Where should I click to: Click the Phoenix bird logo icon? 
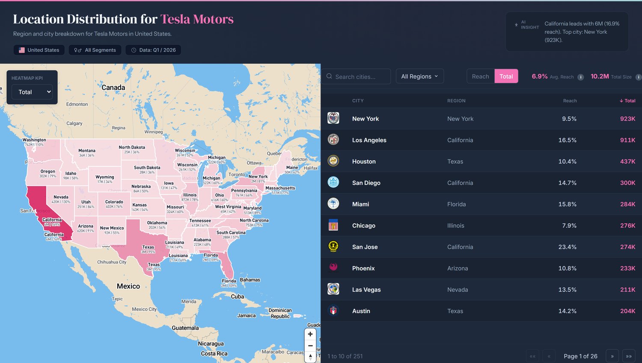pyautogui.click(x=333, y=268)
